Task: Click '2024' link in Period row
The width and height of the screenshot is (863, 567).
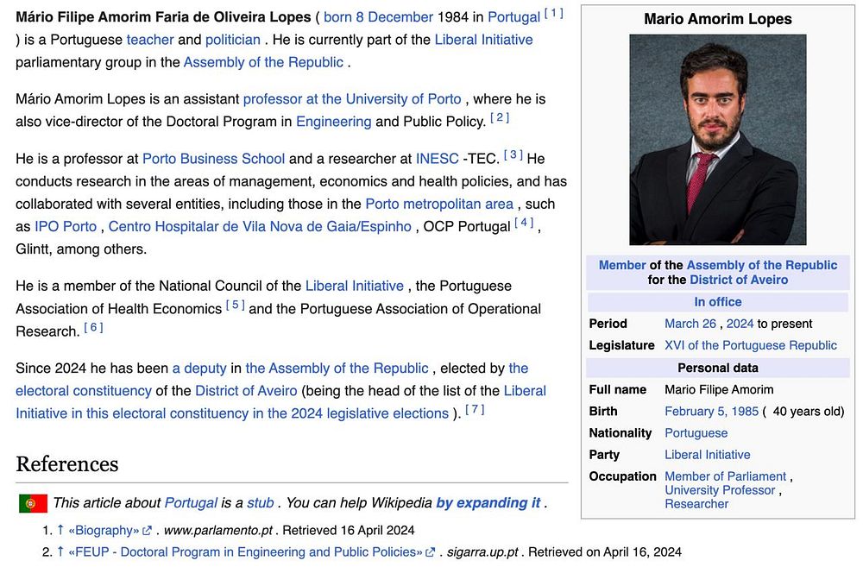Action: (x=740, y=324)
